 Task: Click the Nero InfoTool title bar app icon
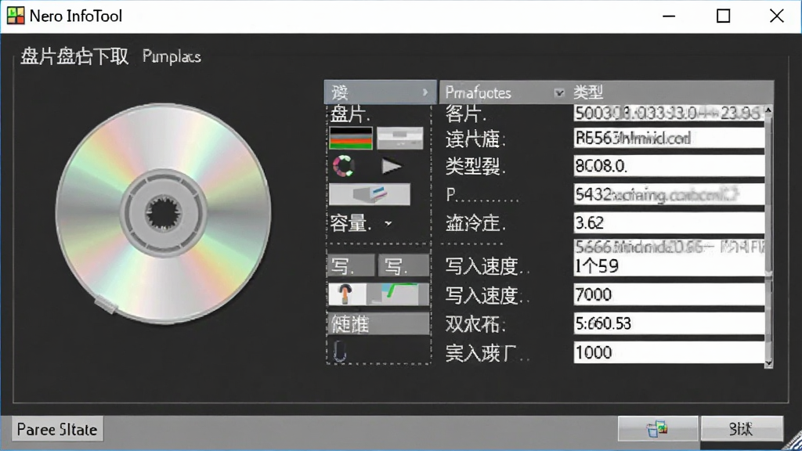(x=16, y=16)
